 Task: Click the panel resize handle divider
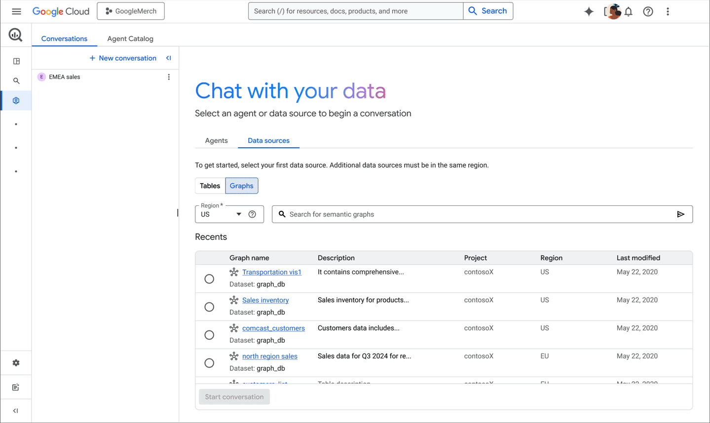(178, 213)
